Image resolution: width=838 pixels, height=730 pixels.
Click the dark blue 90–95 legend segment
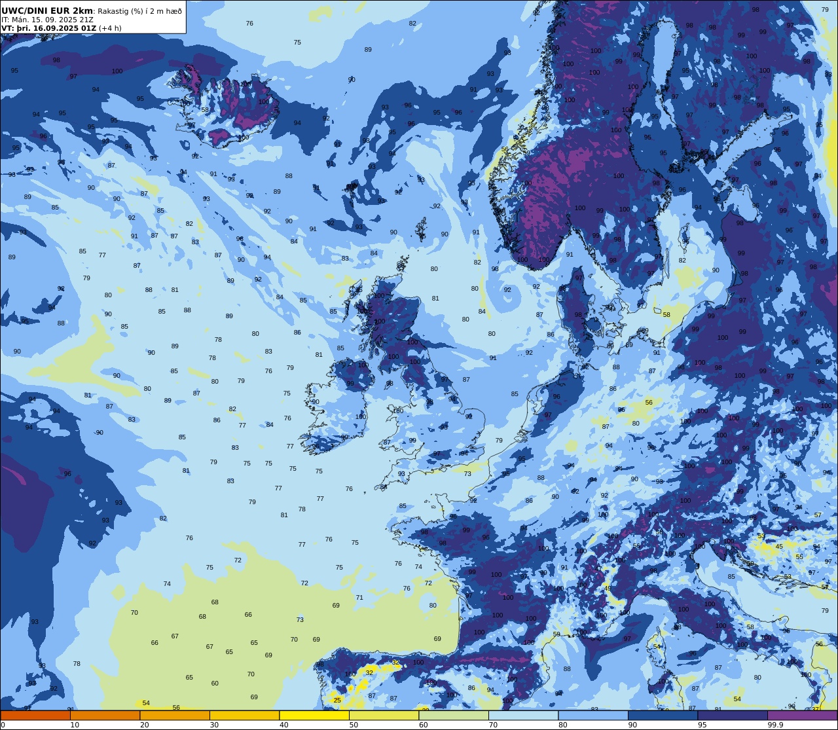[x=663, y=716]
